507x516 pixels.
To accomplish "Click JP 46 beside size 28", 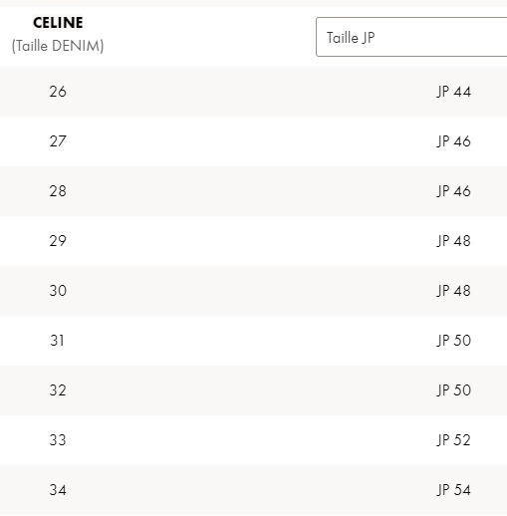I will pyautogui.click(x=454, y=191).
